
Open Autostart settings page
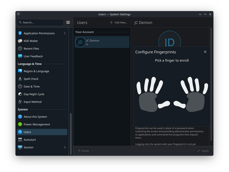click(42, 140)
